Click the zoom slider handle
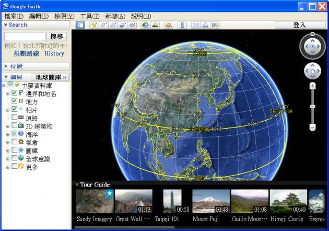The width and height of the screenshot is (329, 231). pyautogui.click(x=312, y=107)
